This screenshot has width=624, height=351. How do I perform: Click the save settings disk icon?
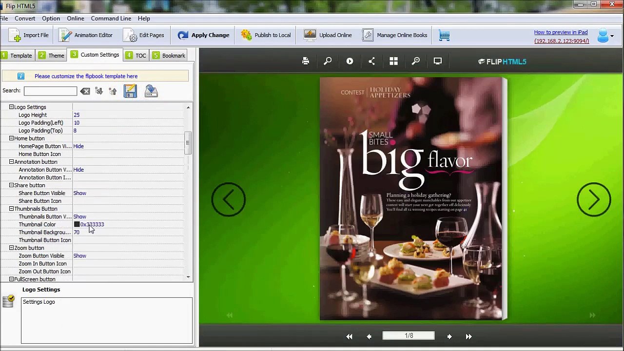click(x=130, y=91)
